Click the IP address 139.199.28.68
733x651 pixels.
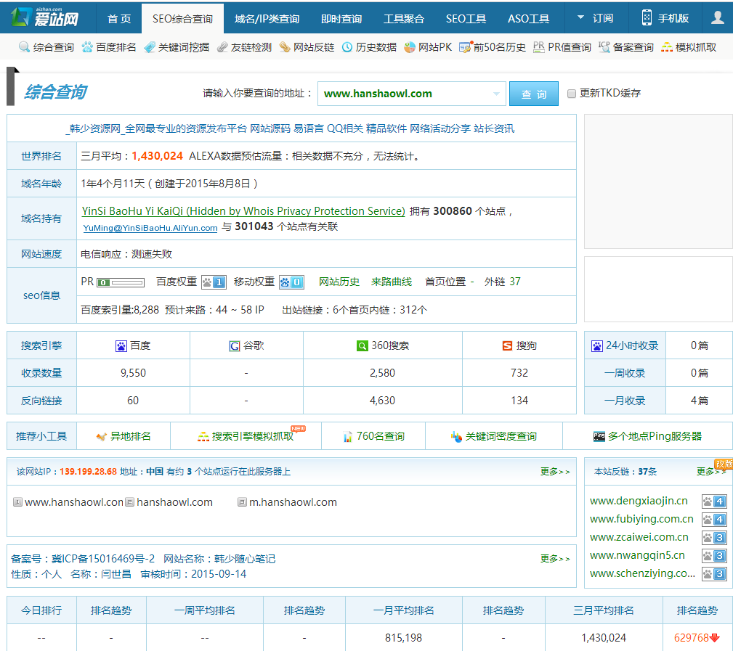[89, 472]
